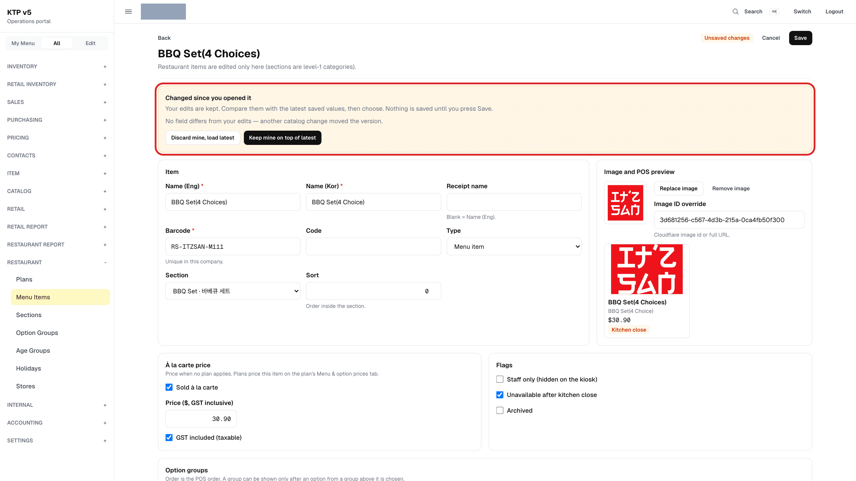Click Discard mine, load latest button

pyautogui.click(x=202, y=138)
